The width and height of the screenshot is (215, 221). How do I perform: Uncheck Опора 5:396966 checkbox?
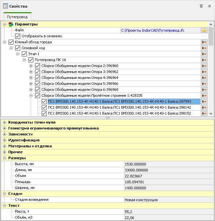38,84
